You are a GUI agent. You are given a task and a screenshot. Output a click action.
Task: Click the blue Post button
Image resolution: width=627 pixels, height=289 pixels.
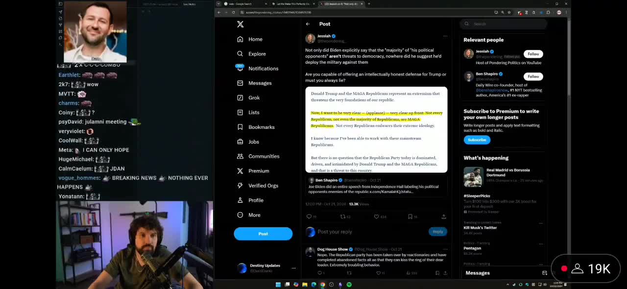pos(263,234)
